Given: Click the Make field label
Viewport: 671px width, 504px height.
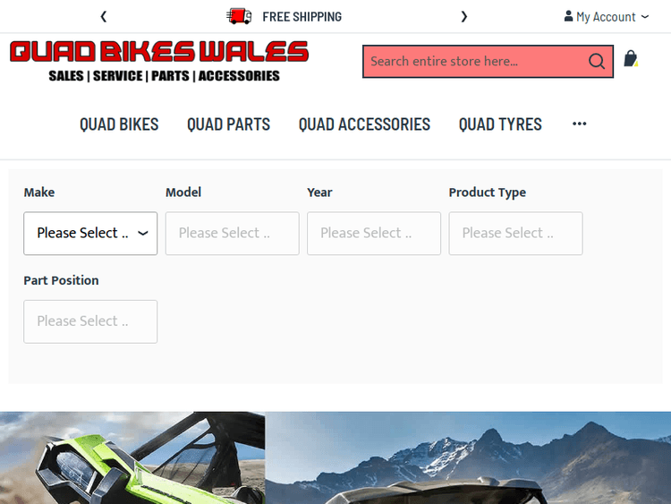Looking at the screenshot, I should (x=39, y=192).
